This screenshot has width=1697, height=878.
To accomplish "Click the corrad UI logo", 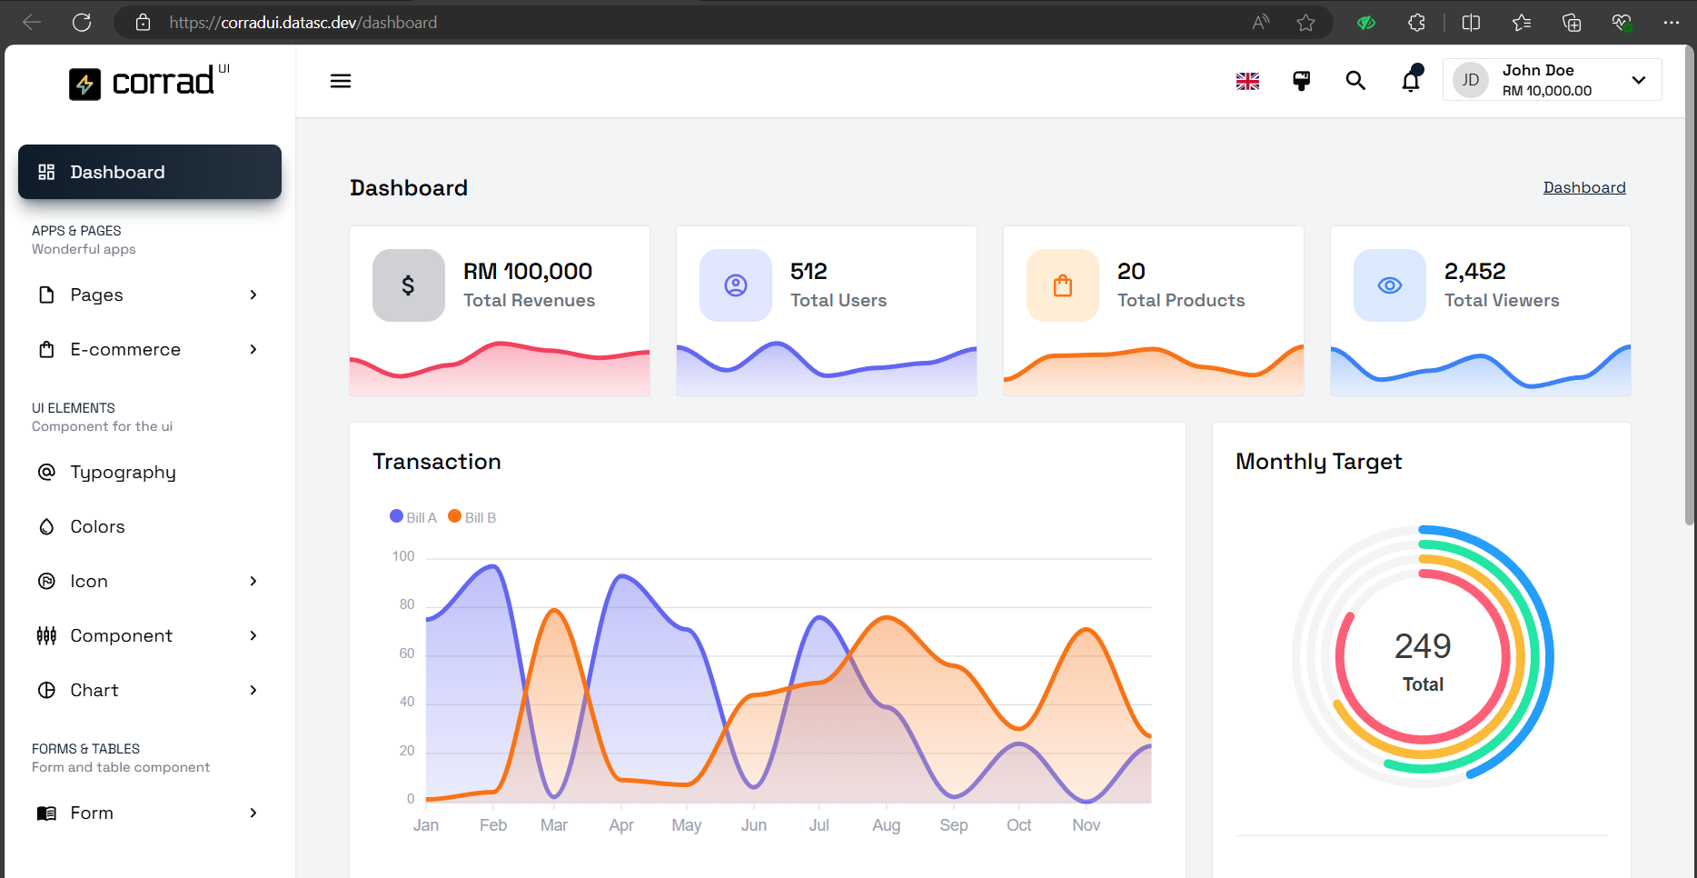I will (150, 82).
